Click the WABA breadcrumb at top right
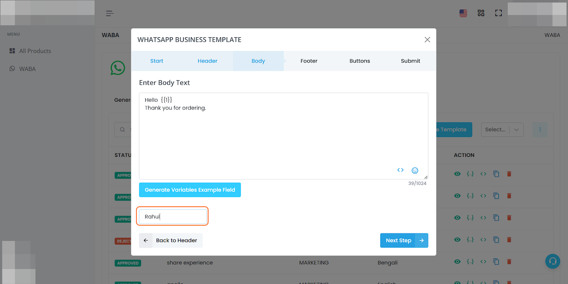This screenshot has height=284, width=568. [552, 35]
